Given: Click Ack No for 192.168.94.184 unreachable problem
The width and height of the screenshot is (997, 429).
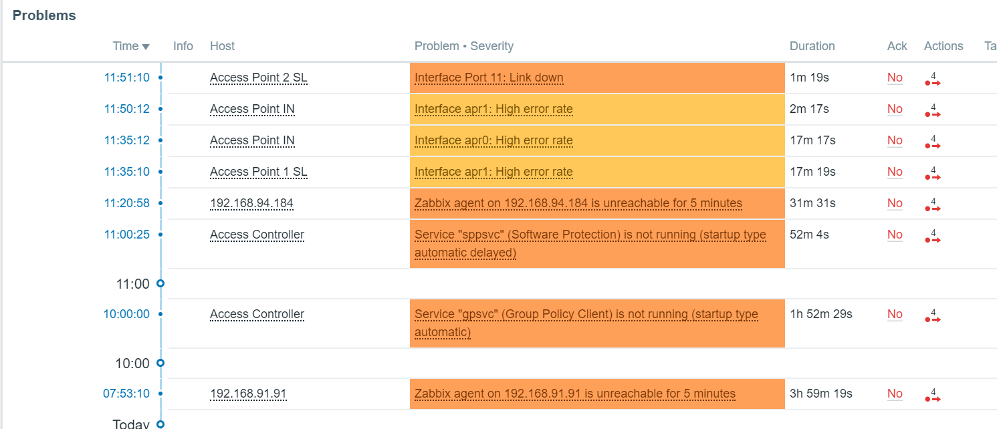Looking at the screenshot, I should coord(895,203).
